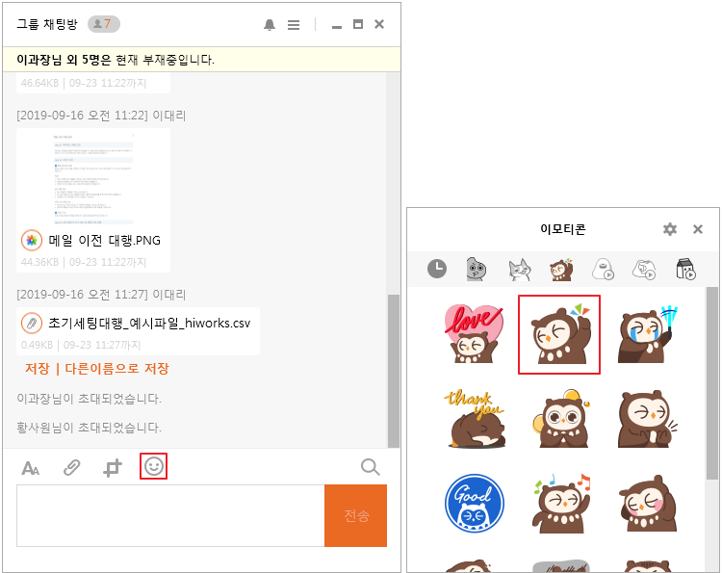Minimize the group chat window
This screenshot has height=573, width=722.
(337, 25)
